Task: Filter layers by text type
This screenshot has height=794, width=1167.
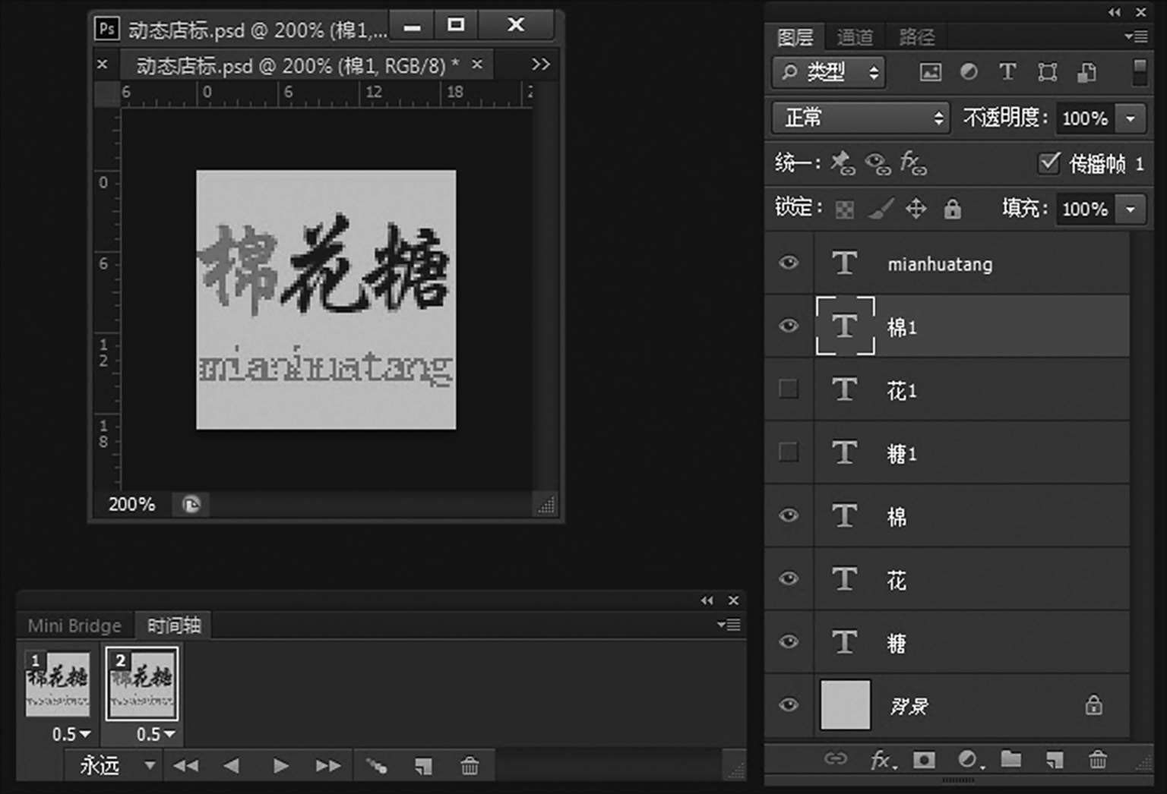Action: pyautogui.click(x=1007, y=72)
